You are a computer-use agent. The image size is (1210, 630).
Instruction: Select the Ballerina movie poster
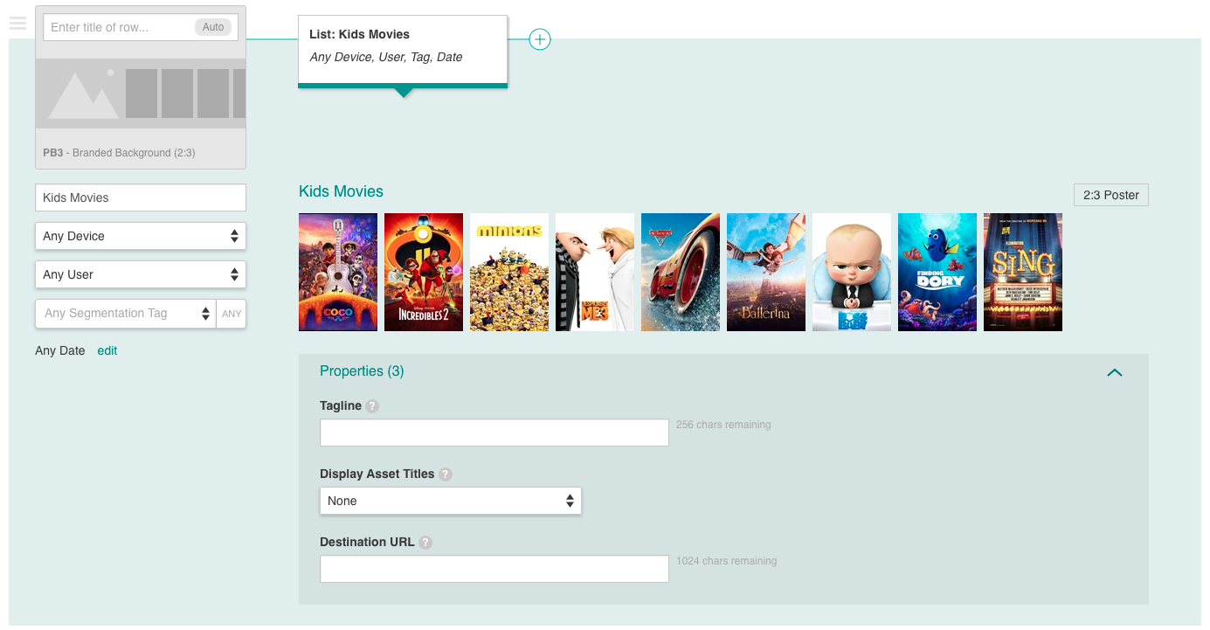pos(766,273)
